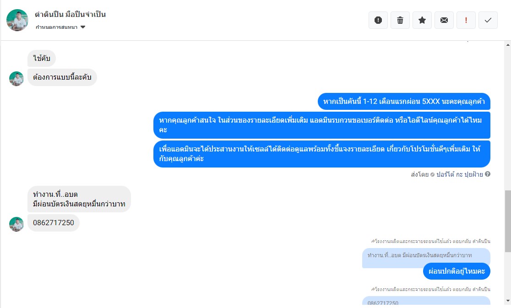This screenshot has height=308, width=511.
Task: Star this conversation as follow-up
Action: [422, 20]
